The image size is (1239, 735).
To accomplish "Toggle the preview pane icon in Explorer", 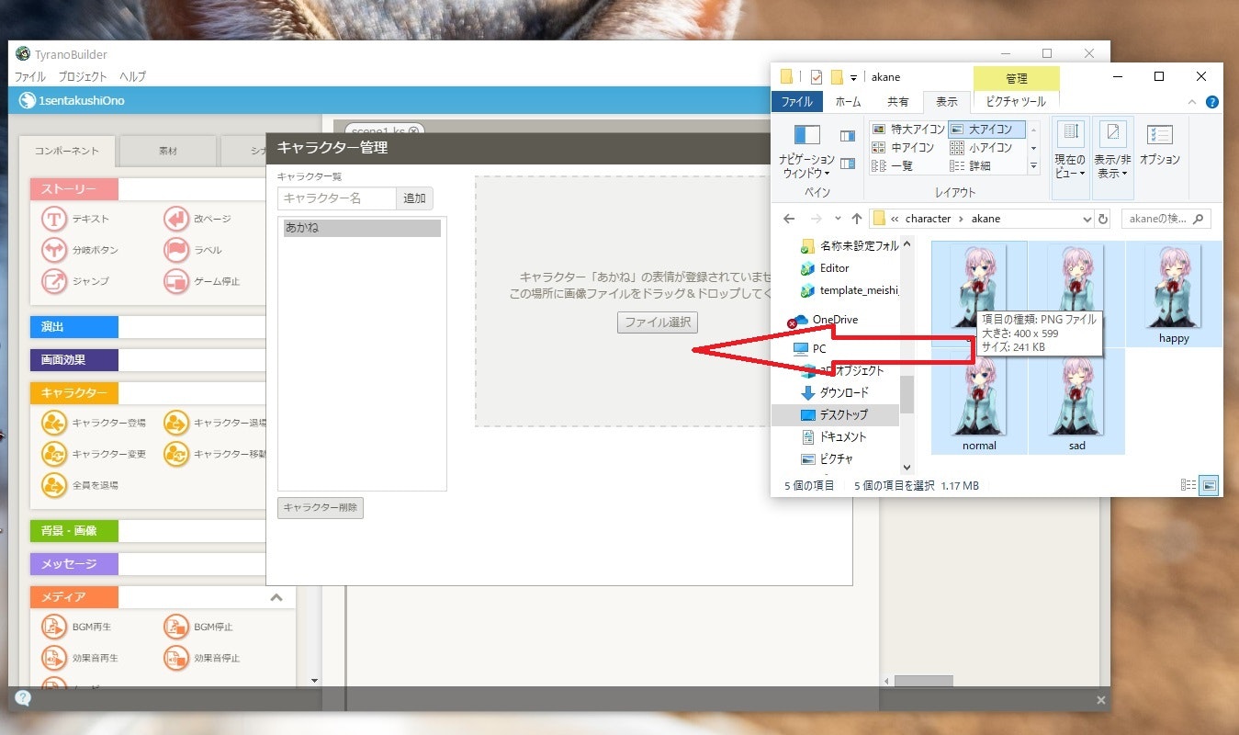I will pyautogui.click(x=848, y=136).
